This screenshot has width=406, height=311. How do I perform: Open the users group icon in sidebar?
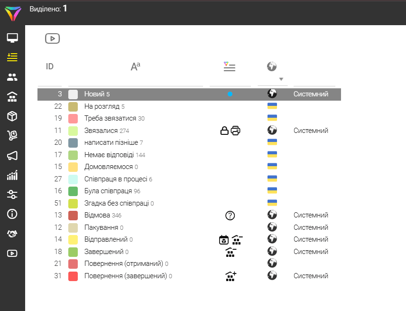pos(12,77)
